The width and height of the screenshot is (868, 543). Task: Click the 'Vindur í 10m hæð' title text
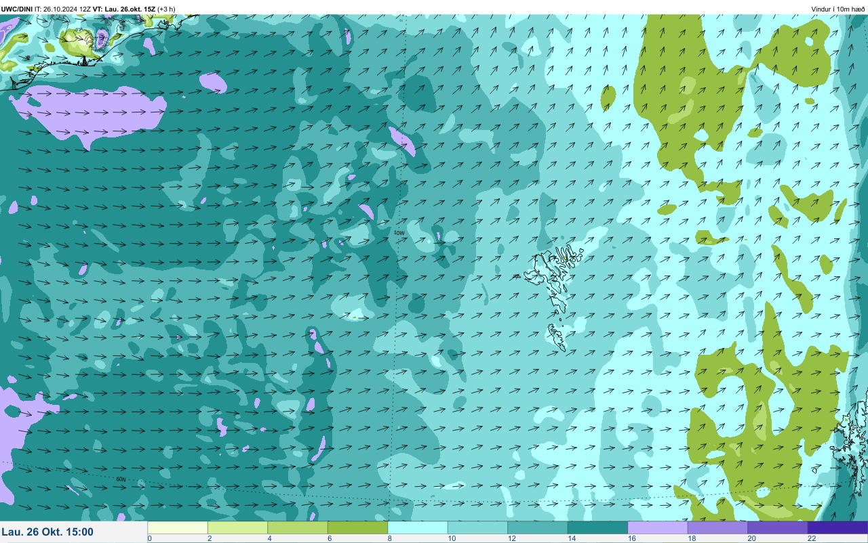point(838,9)
